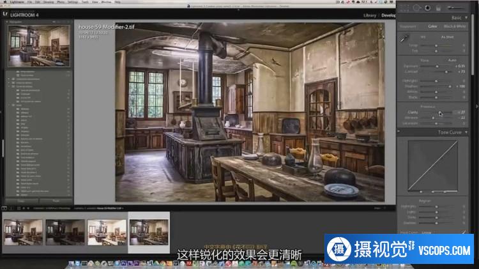
Task: Click the Exposure value +0.35
Action: click(460, 66)
